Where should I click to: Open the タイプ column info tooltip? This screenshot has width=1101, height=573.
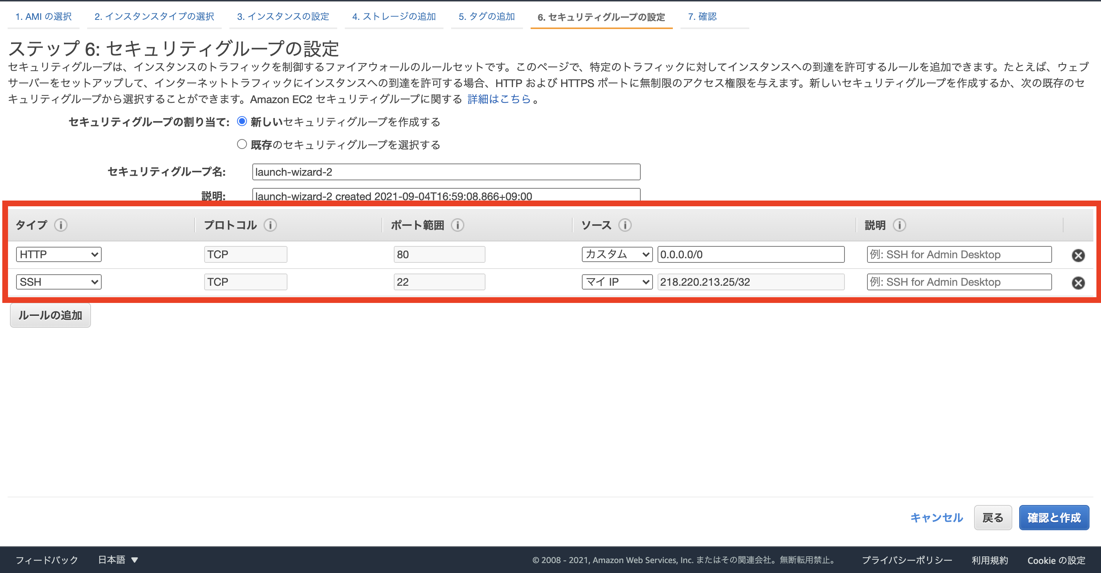point(61,225)
